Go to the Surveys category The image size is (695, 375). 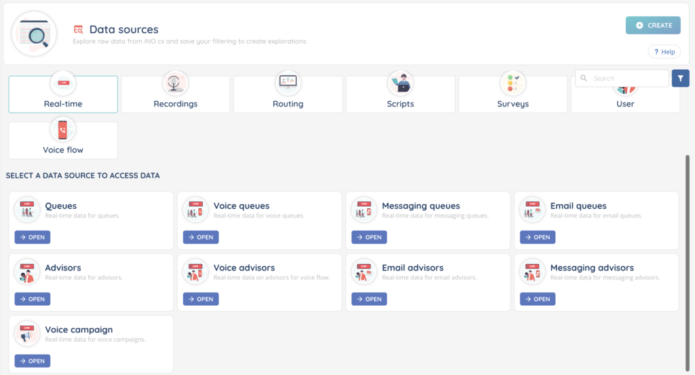click(512, 94)
